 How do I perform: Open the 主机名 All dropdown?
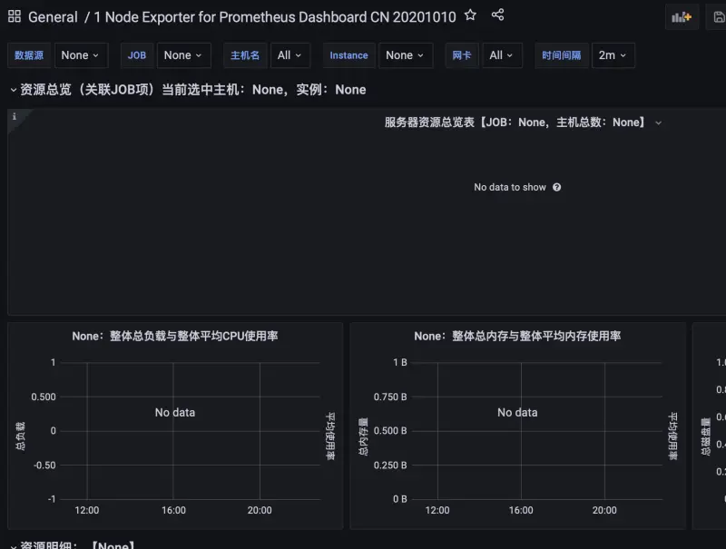290,55
